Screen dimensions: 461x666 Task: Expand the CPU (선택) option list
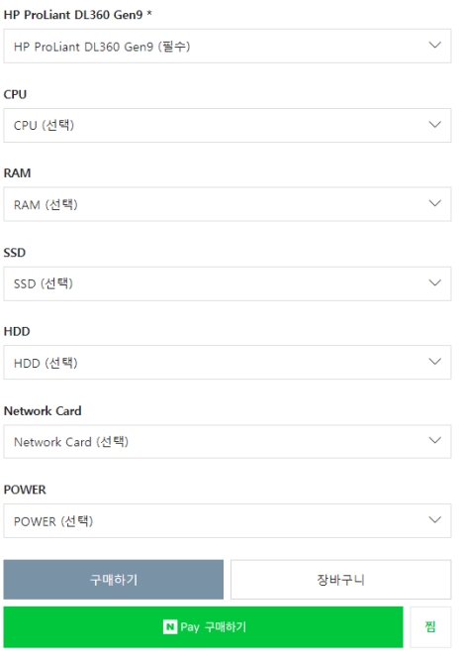[228, 125]
